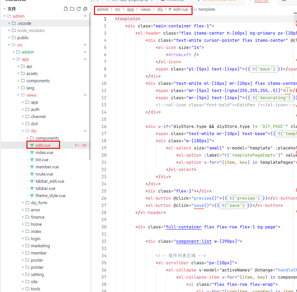Click the folder icon next to public
Screen dimensions: 297x292
pos(14,38)
